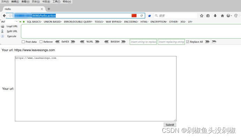
Task: Click the Split URL button label
Action: [x=12, y=31]
